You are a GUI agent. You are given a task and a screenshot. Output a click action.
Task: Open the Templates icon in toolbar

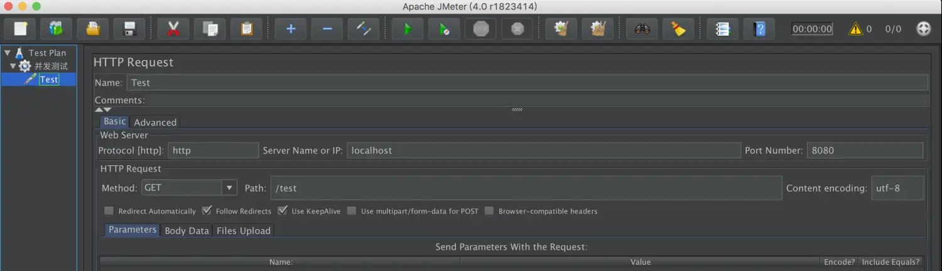point(57,29)
